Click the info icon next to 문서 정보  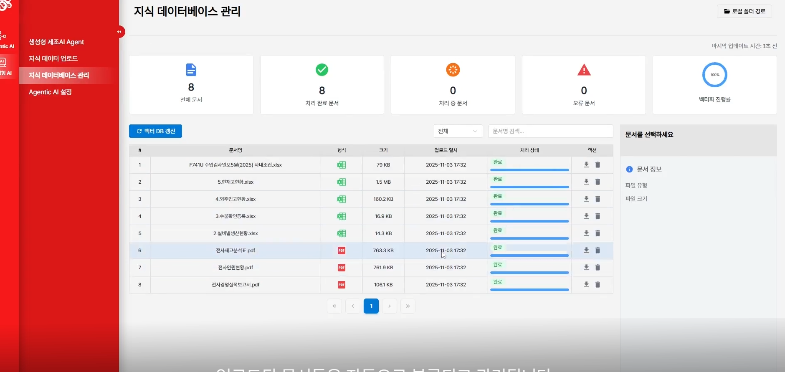[x=629, y=169]
